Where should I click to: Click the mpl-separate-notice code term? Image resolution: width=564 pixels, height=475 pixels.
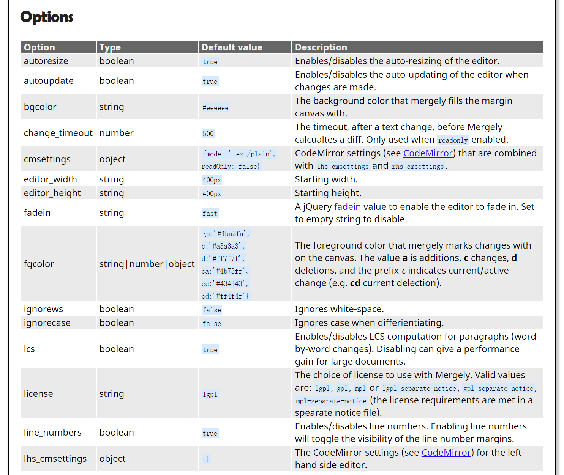click(331, 401)
